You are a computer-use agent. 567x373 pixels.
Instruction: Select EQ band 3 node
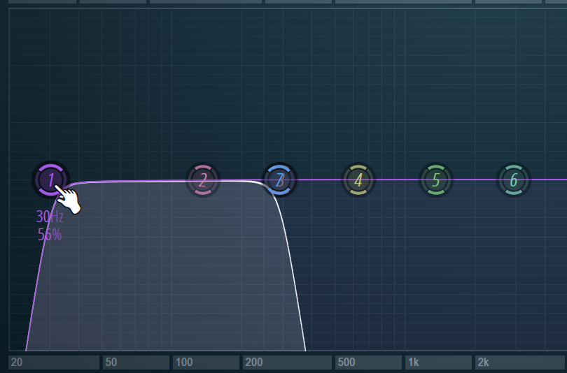click(279, 180)
